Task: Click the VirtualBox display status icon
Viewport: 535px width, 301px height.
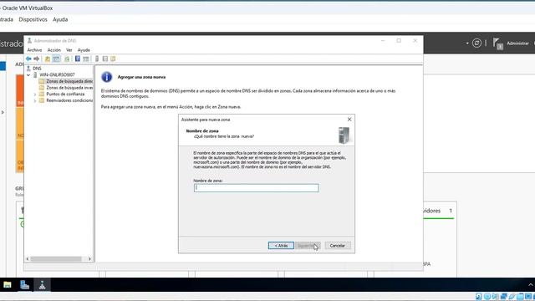Action: (528, 297)
